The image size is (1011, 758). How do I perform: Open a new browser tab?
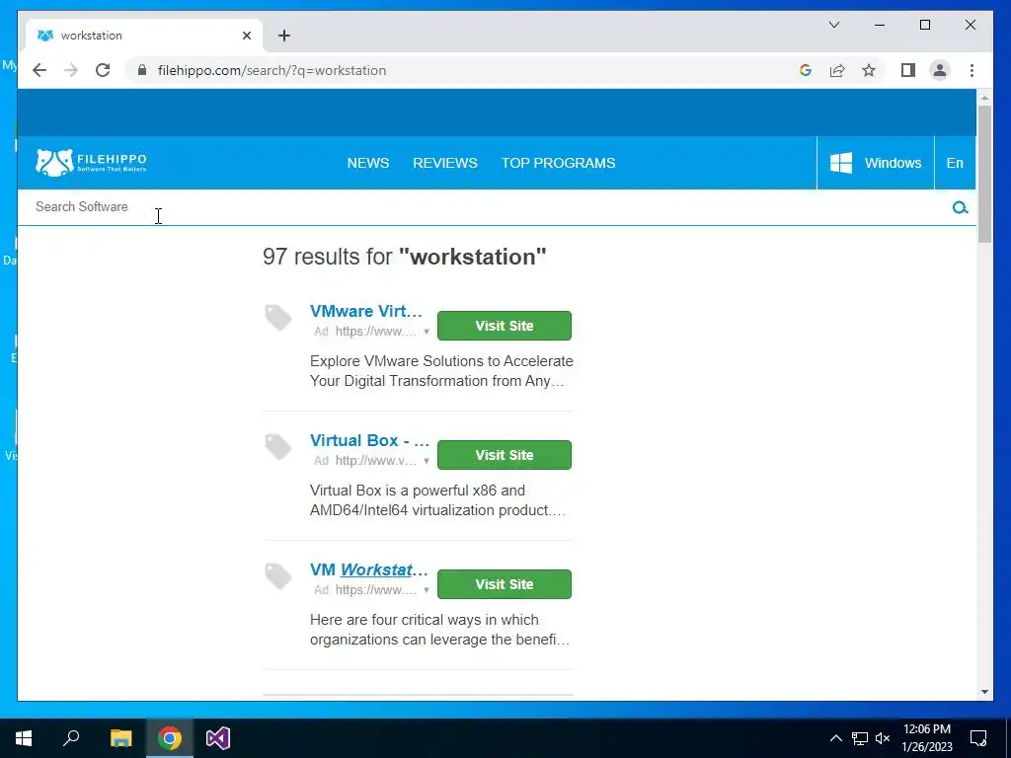(284, 36)
